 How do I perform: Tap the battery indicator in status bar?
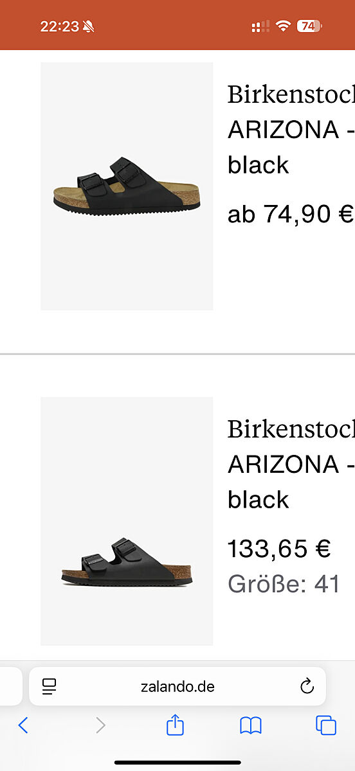[x=309, y=26]
